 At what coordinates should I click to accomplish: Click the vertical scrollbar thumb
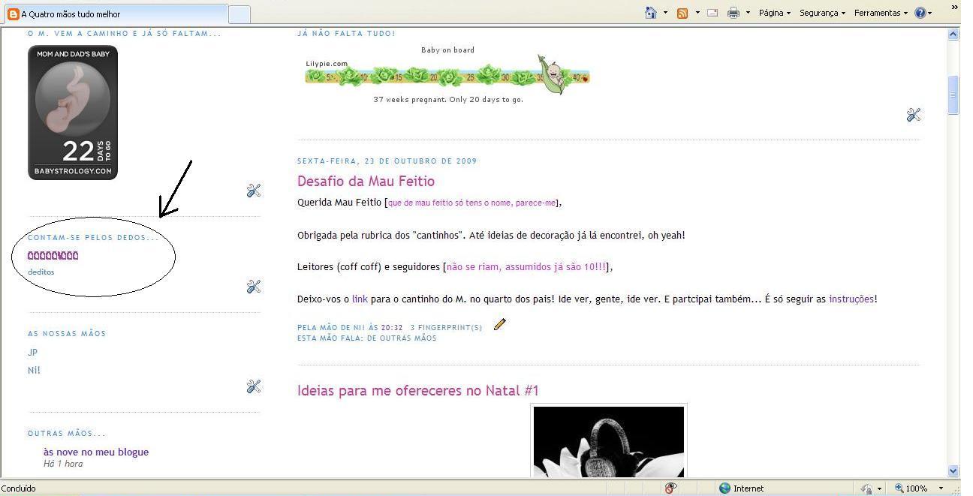tap(953, 95)
